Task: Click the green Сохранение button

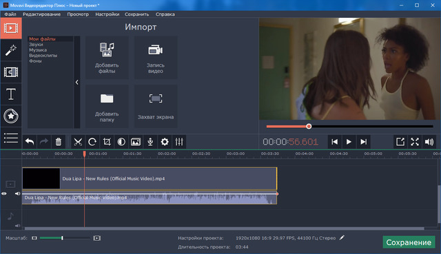Action: pos(409,242)
